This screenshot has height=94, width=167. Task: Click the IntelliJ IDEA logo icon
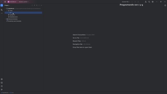pos(2,2)
